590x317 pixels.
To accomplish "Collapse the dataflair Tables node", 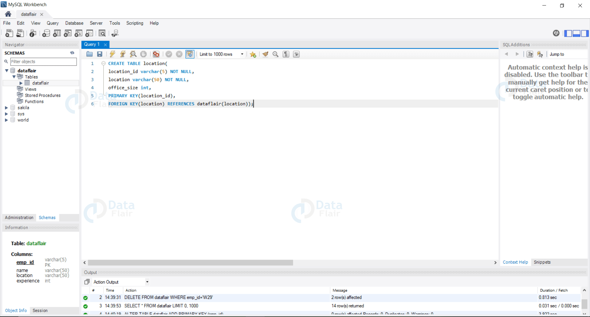I will (x=14, y=77).
